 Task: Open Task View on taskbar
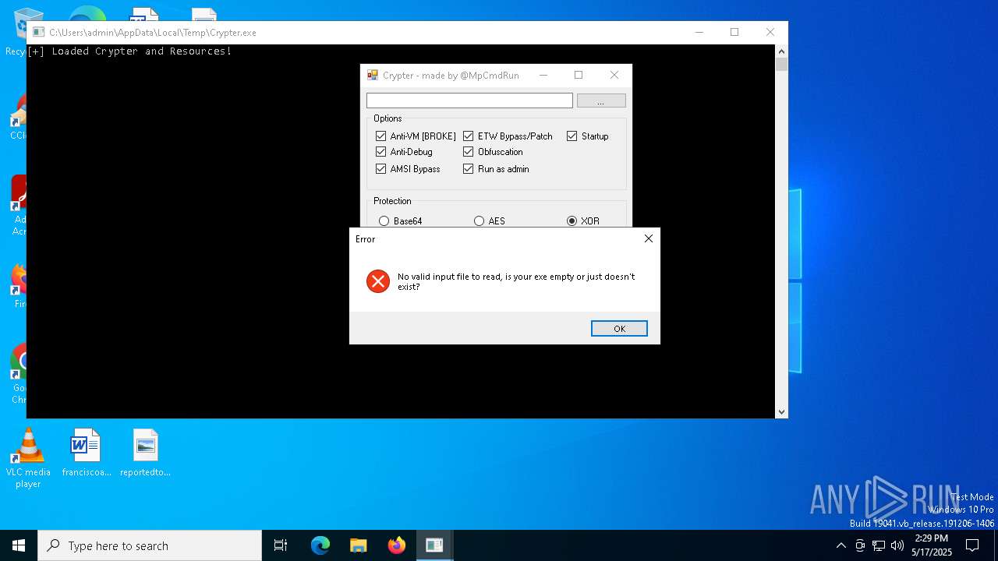[281, 545]
